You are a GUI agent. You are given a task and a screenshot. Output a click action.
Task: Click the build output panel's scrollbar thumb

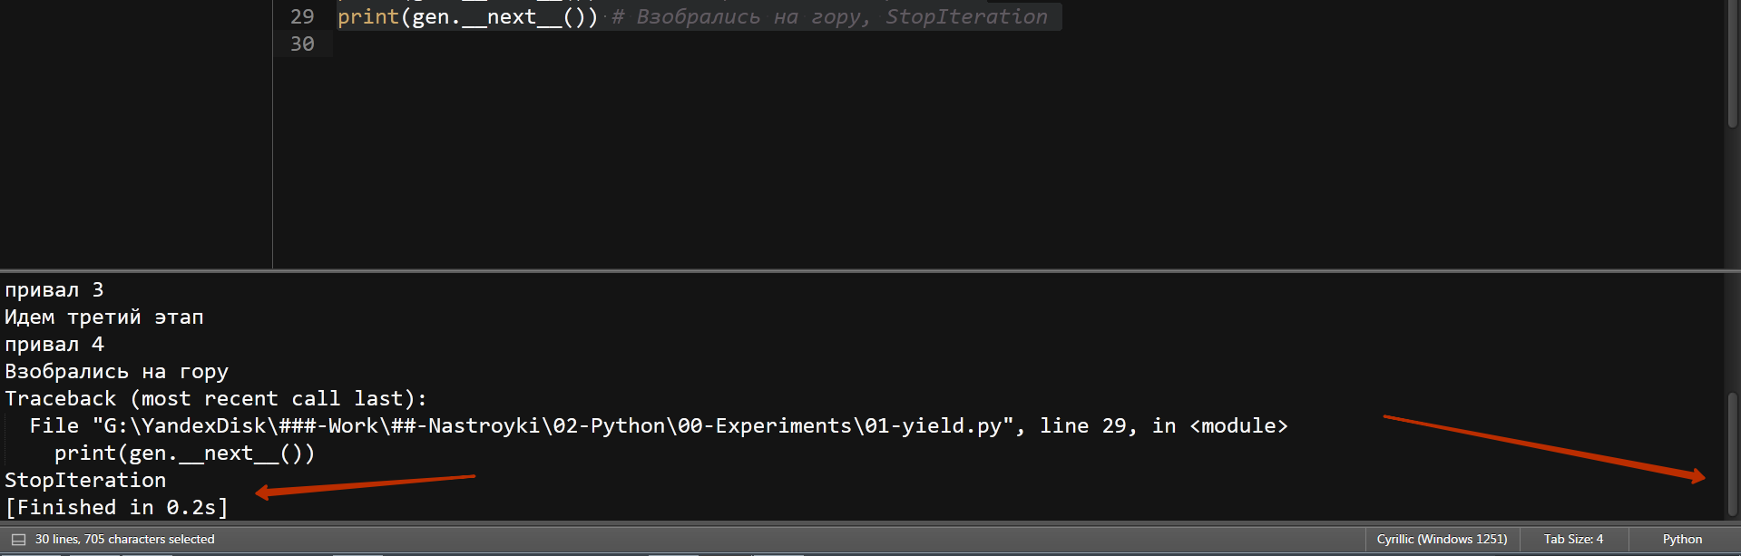(x=1732, y=454)
